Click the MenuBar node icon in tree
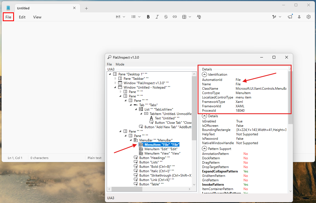Screen dimensions: 316x203 136,140
